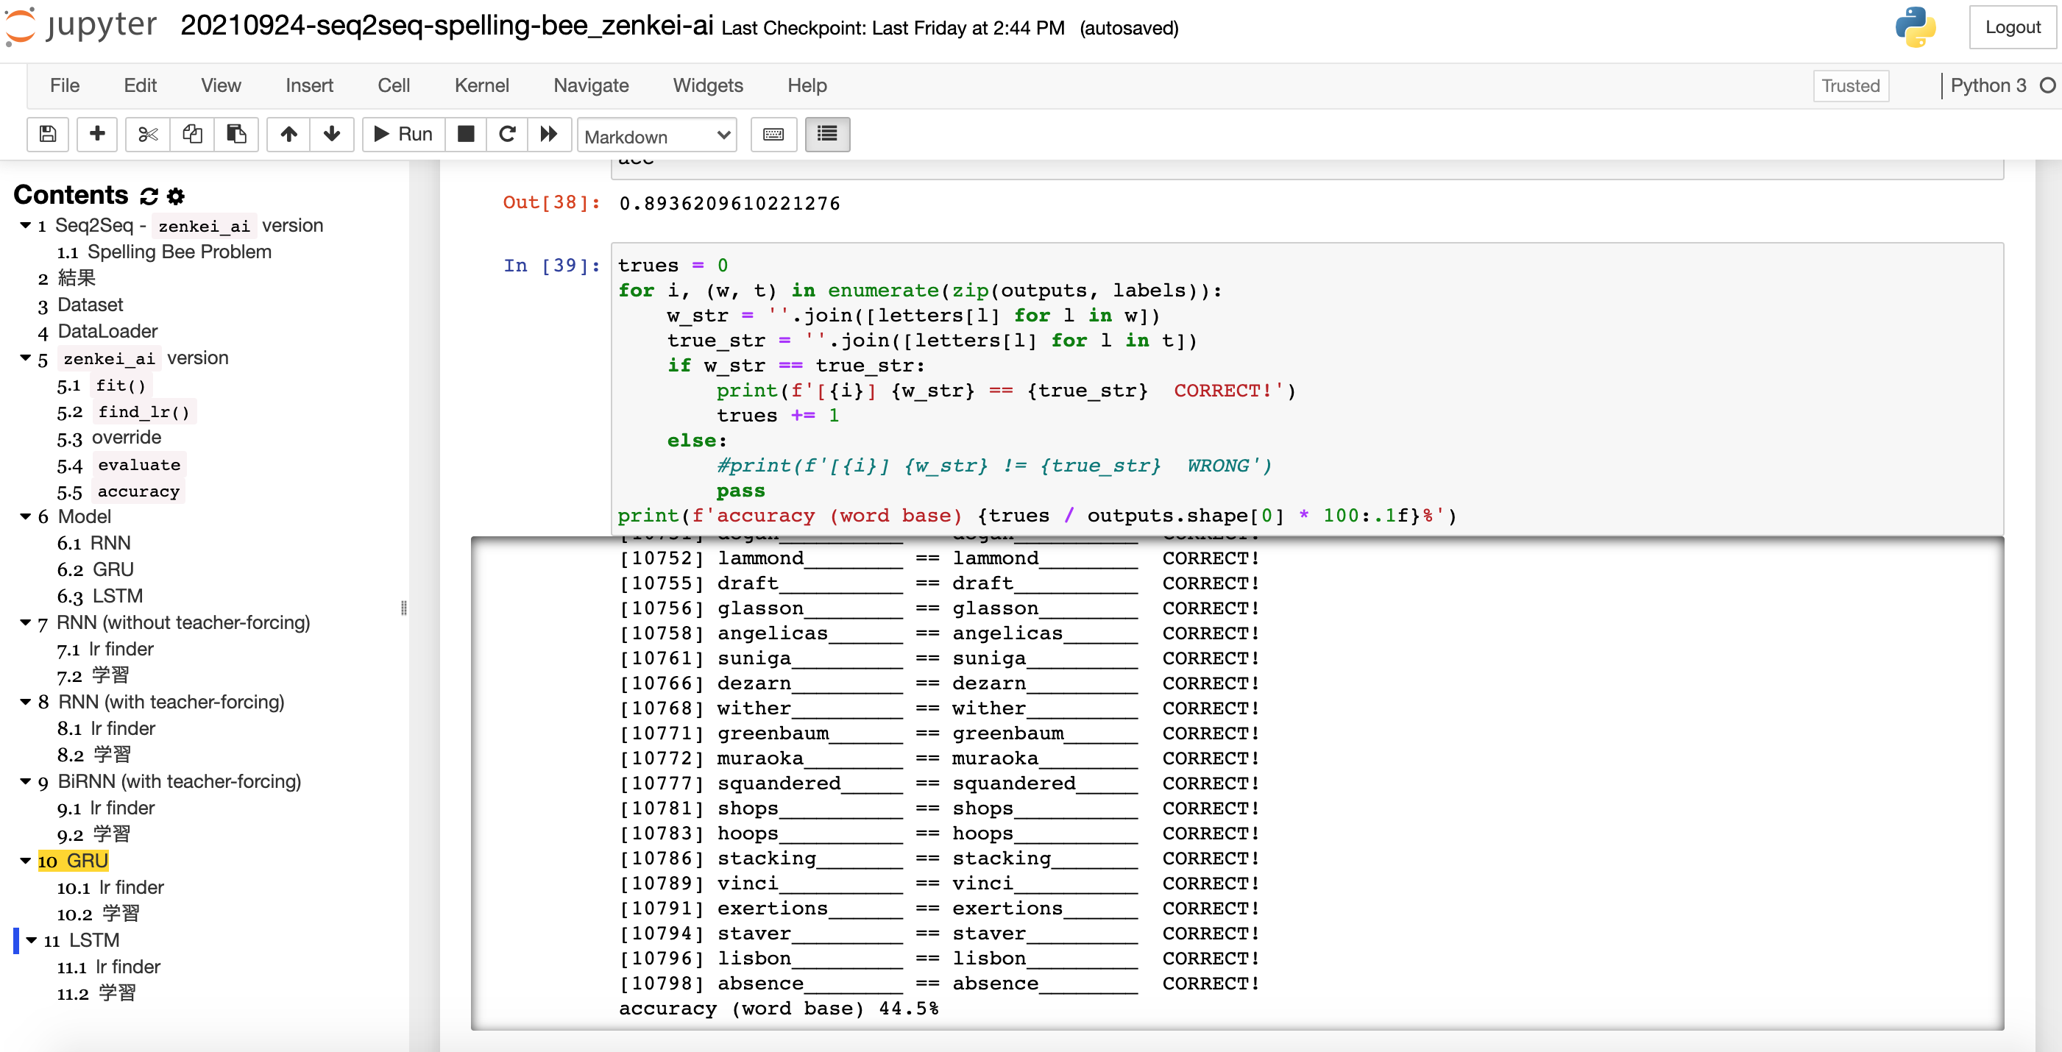Restart kernel and run all cells

(548, 135)
